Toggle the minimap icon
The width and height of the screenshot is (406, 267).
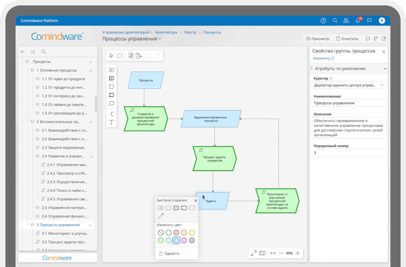tap(262, 253)
